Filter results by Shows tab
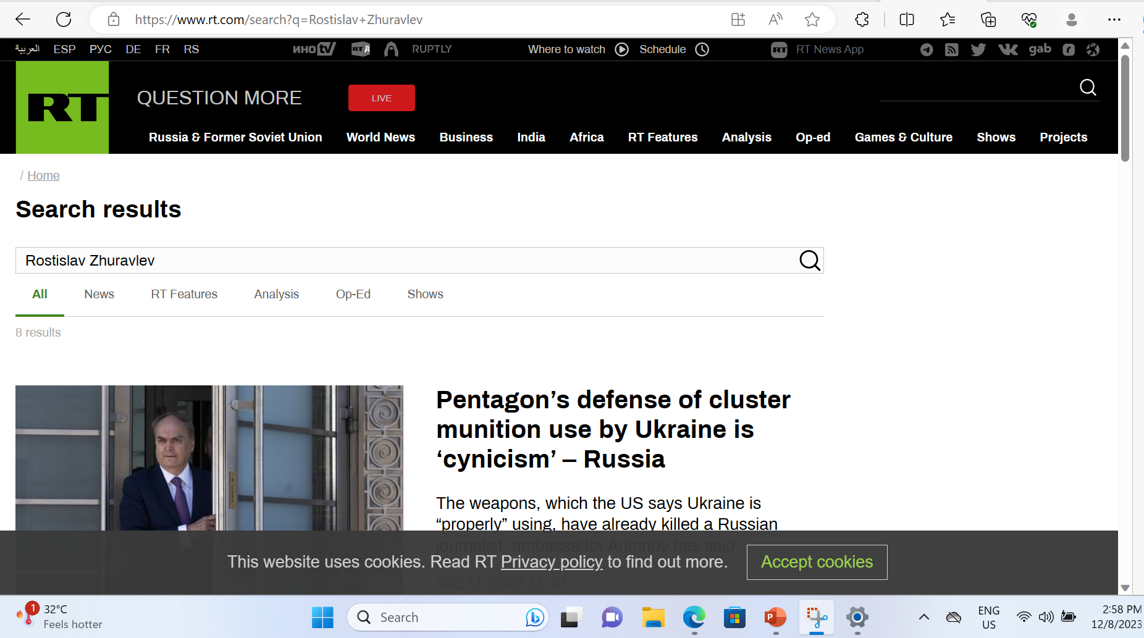This screenshot has height=638, width=1144. (426, 294)
